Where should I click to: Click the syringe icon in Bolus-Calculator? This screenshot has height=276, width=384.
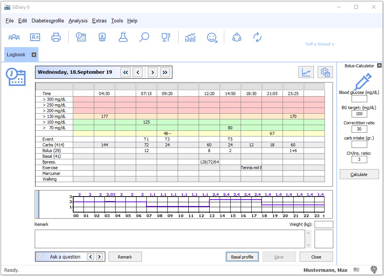[x=363, y=81]
